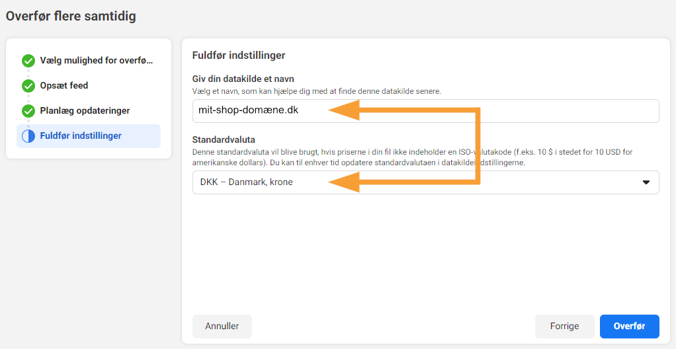The width and height of the screenshot is (676, 349).
Task: Click the help text 'Vælg et navn, som kan hjælpe...'
Action: click(x=316, y=91)
